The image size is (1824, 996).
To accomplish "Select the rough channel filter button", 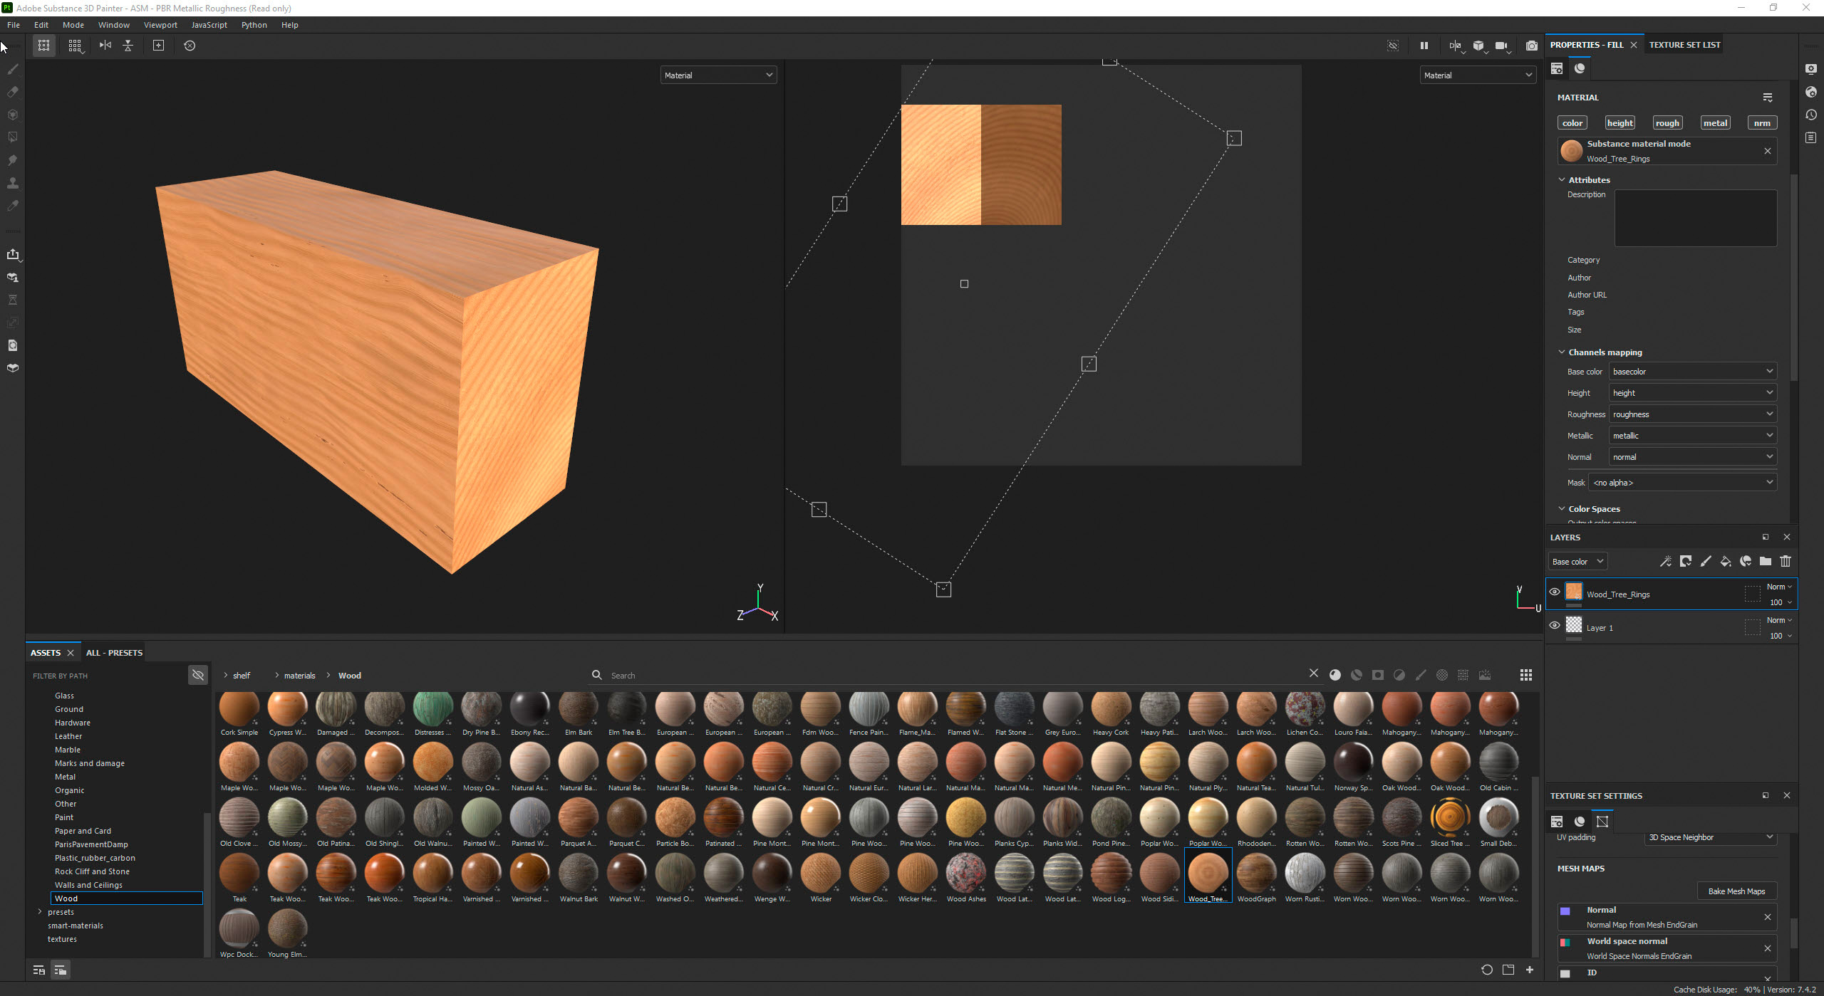I will (1667, 122).
